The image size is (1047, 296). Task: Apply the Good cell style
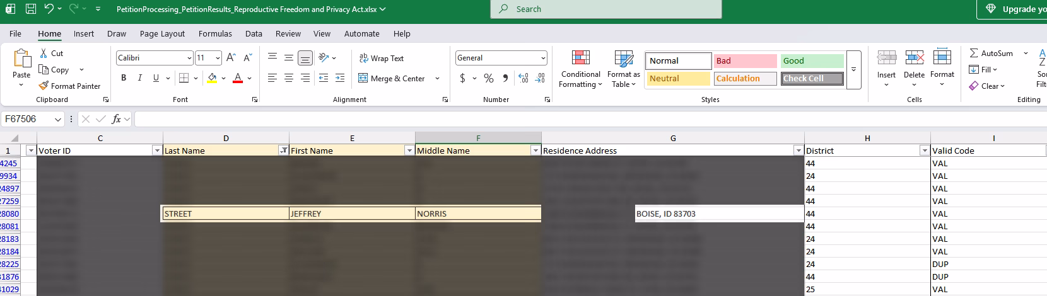point(812,61)
